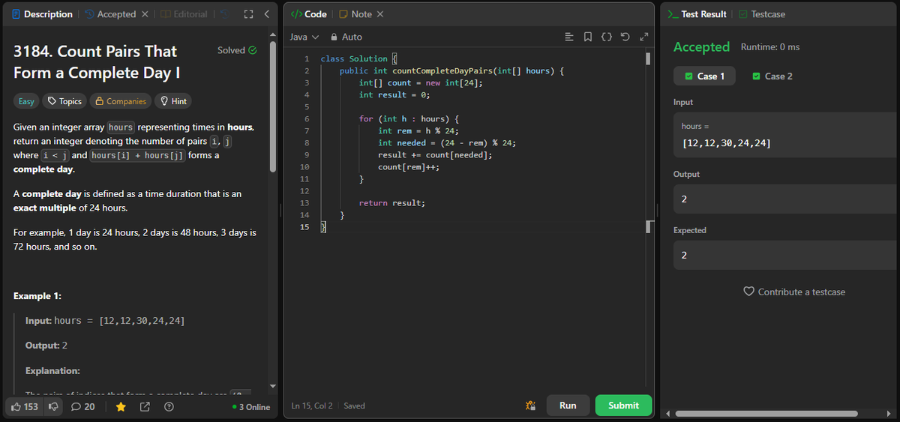Screen dimensions: 900x422
Task: Click the Ln 15, Col 2 status
Action: [x=312, y=406]
